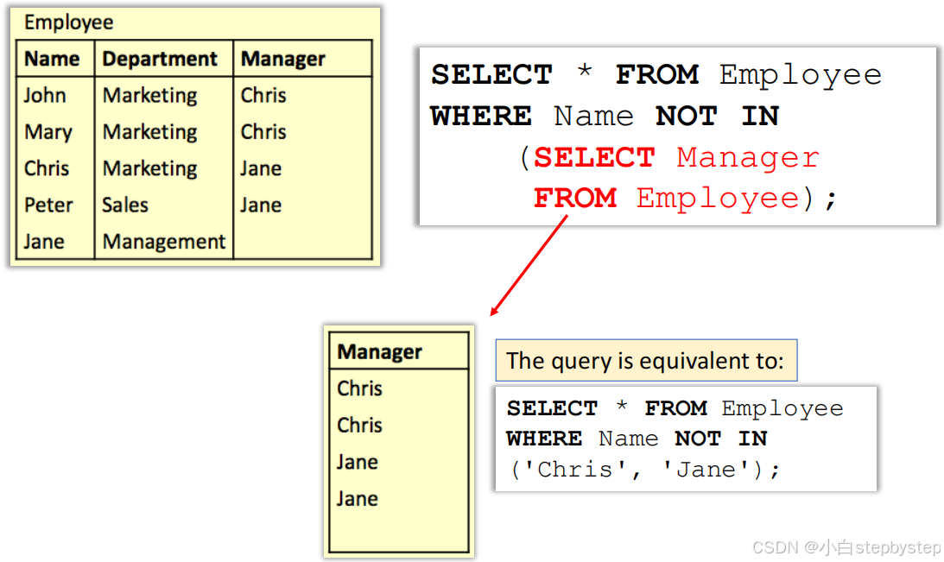This screenshot has width=944, height=562.
Task: Click "WHERE" keyword in the large query
Action: click(481, 117)
